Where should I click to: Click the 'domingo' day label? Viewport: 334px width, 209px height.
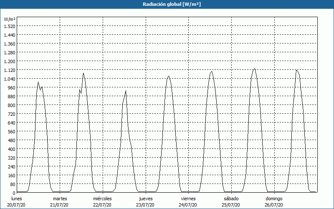[274, 199]
